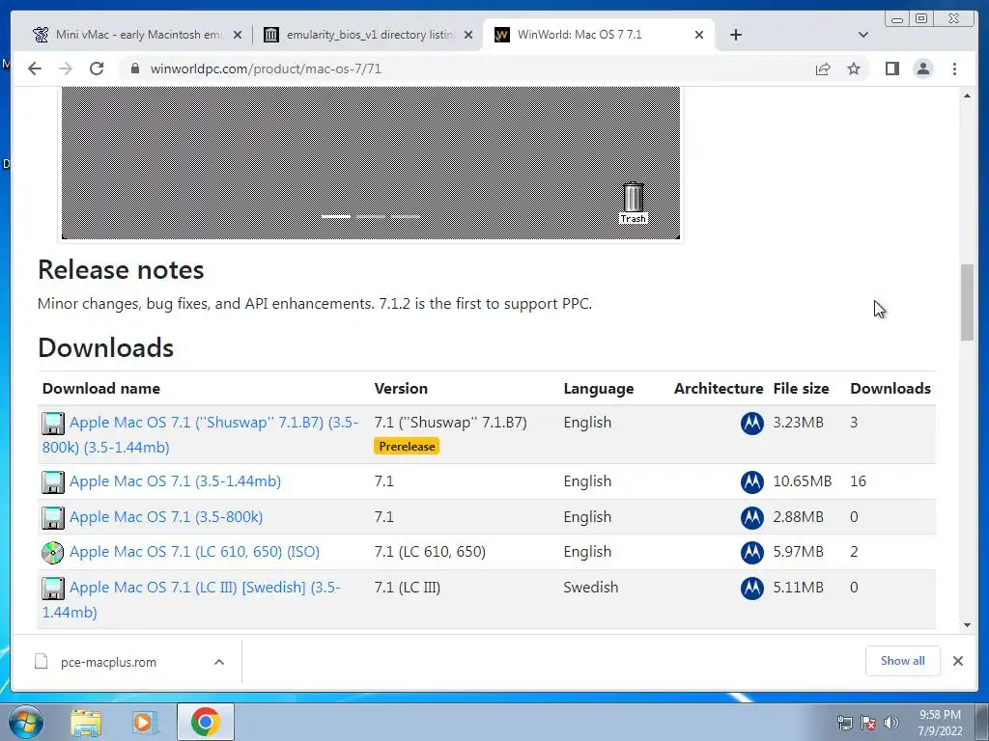Open Chrome's three-dot menu
Image resolution: width=989 pixels, height=741 pixels.
(x=954, y=69)
